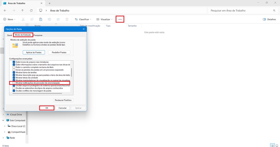Expand the iCloud Drive tree node
The height and width of the screenshot is (147, 280).
[x=3, y=114]
